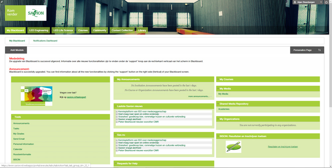Collapse the Requests for Help module

point(116,164)
